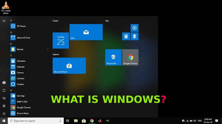Jump to letter C section header

[11, 55]
